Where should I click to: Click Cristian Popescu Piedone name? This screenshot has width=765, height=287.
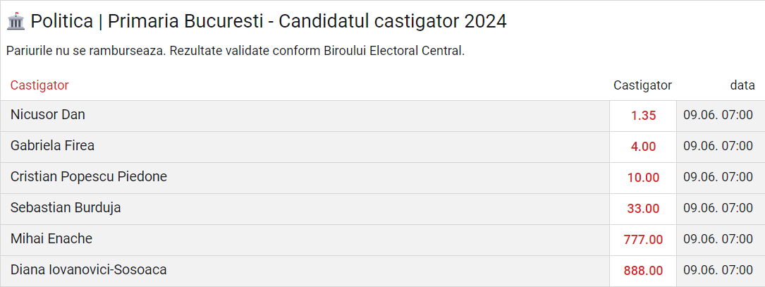pyautogui.click(x=89, y=177)
